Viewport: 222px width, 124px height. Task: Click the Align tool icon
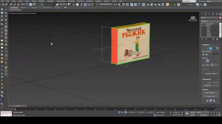[119, 4]
